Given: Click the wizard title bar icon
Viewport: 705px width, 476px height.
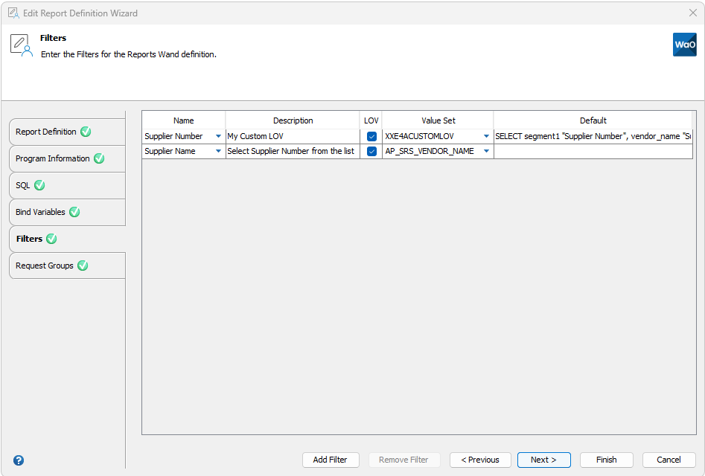Looking at the screenshot, I should point(13,13).
